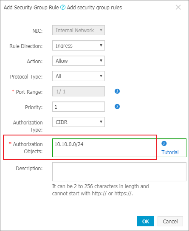Image resolution: width=189 pixels, height=231 pixels.
Task: Click the question mark help icon in title
Action: 63,7
